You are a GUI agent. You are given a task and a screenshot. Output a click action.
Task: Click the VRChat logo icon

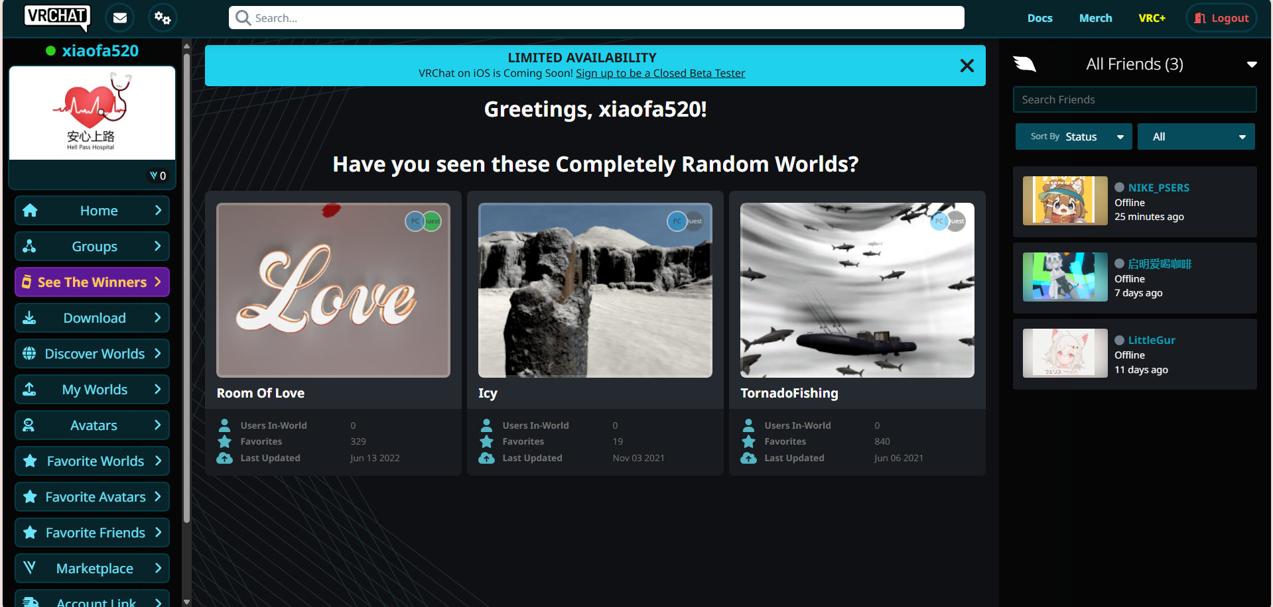pos(56,17)
